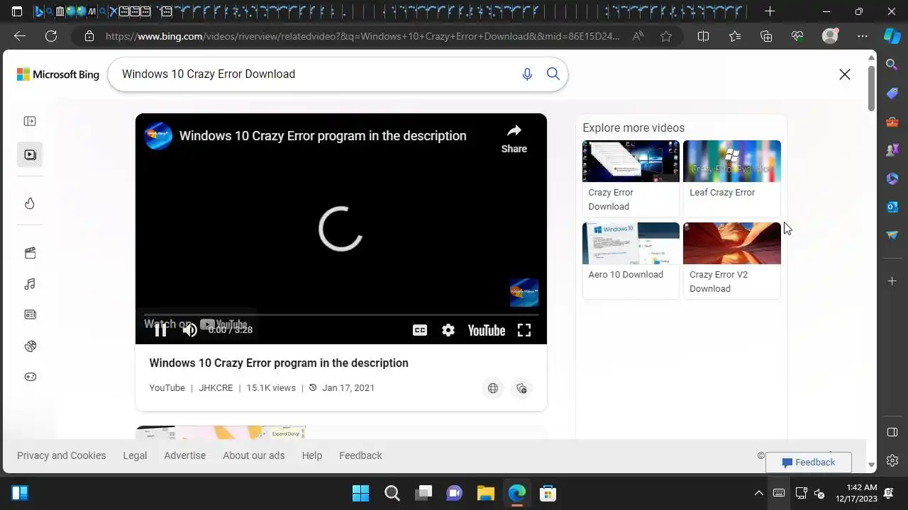Add this page to favorites star

click(666, 36)
